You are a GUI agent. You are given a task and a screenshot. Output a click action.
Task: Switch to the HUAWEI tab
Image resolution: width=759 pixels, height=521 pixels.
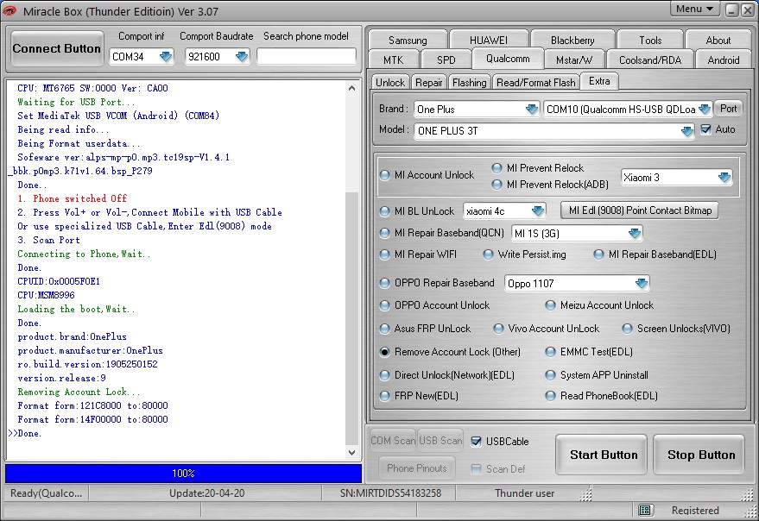(x=489, y=41)
